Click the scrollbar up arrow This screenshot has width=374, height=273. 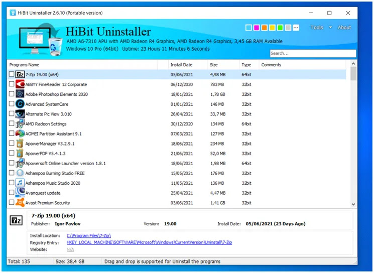[x=353, y=64]
